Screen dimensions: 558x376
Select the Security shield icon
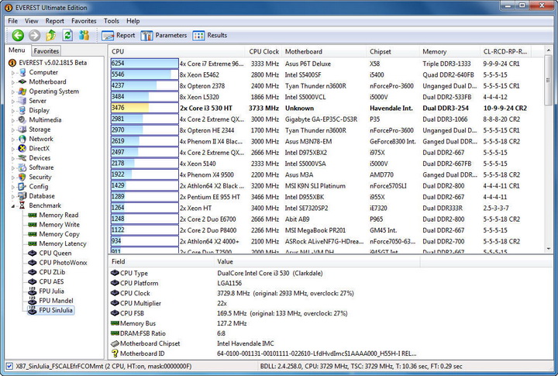click(x=22, y=177)
